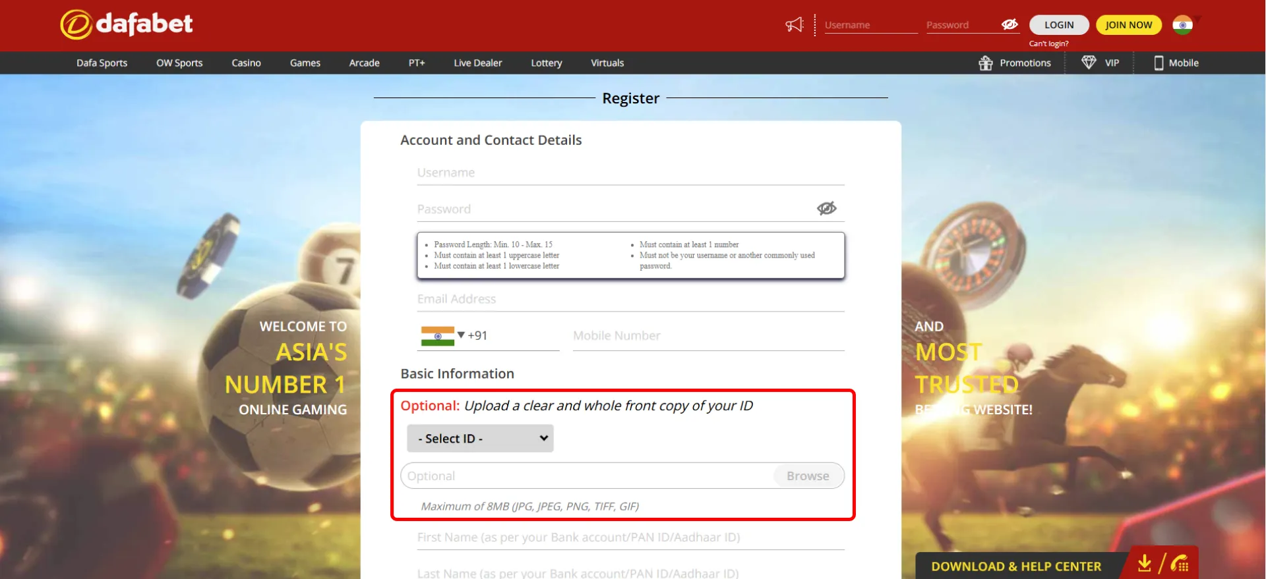The image size is (1266, 579).
Task: Click the Dafabet logo
Action: click(x=127, y=24)
